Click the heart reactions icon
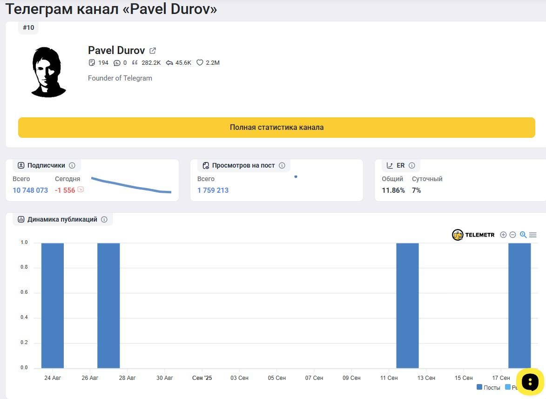 [x=200, y=62]
